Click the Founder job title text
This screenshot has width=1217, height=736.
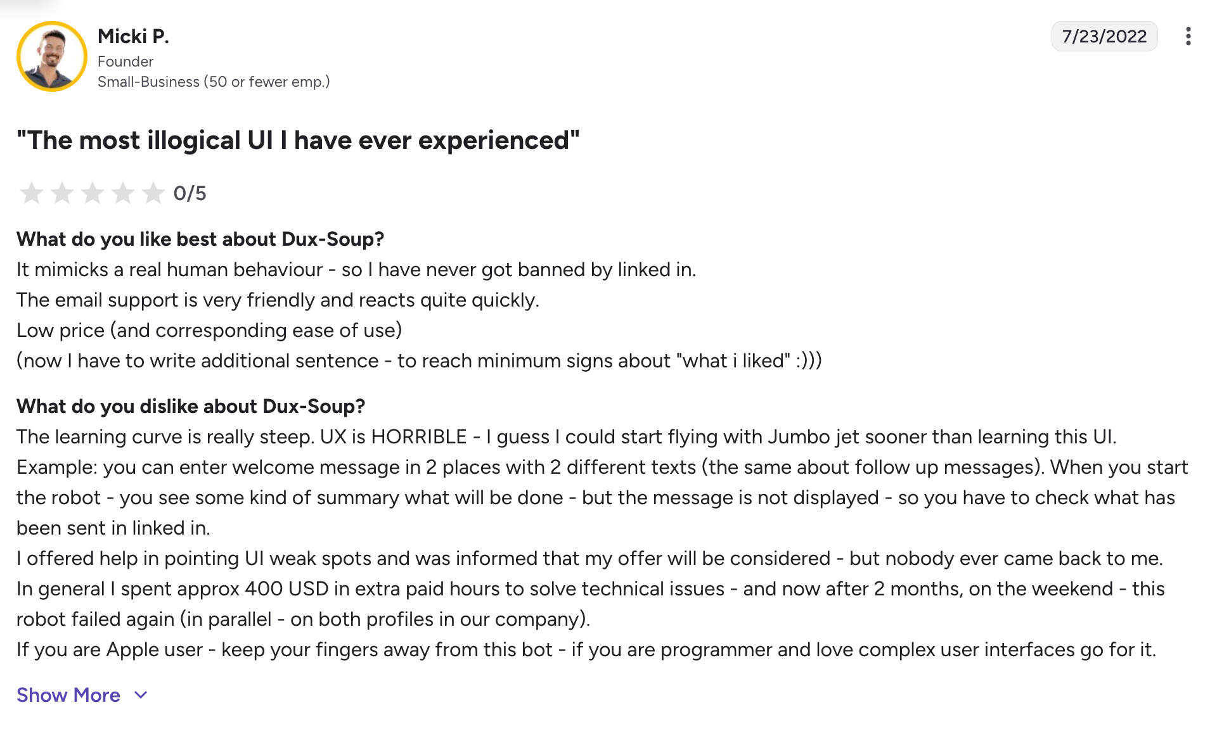click(x=126, y=61)
